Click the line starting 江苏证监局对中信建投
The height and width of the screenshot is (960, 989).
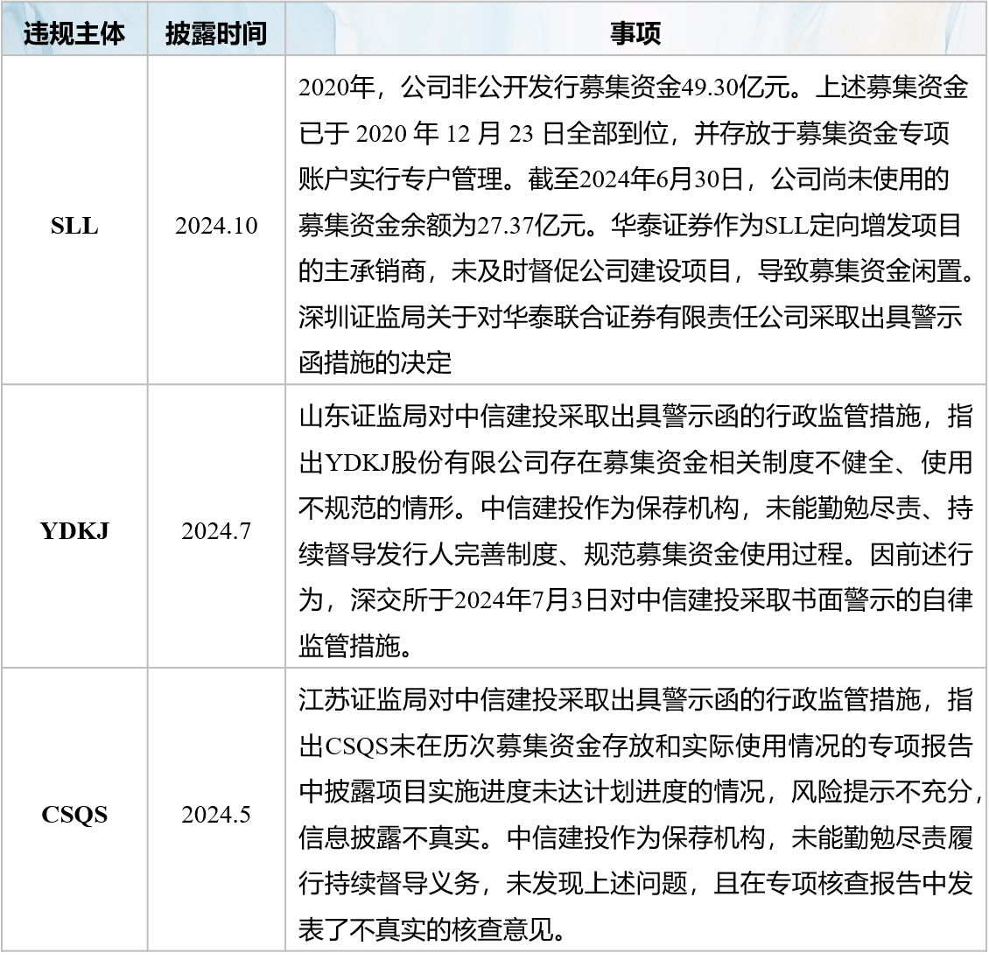tap(635, 700)
